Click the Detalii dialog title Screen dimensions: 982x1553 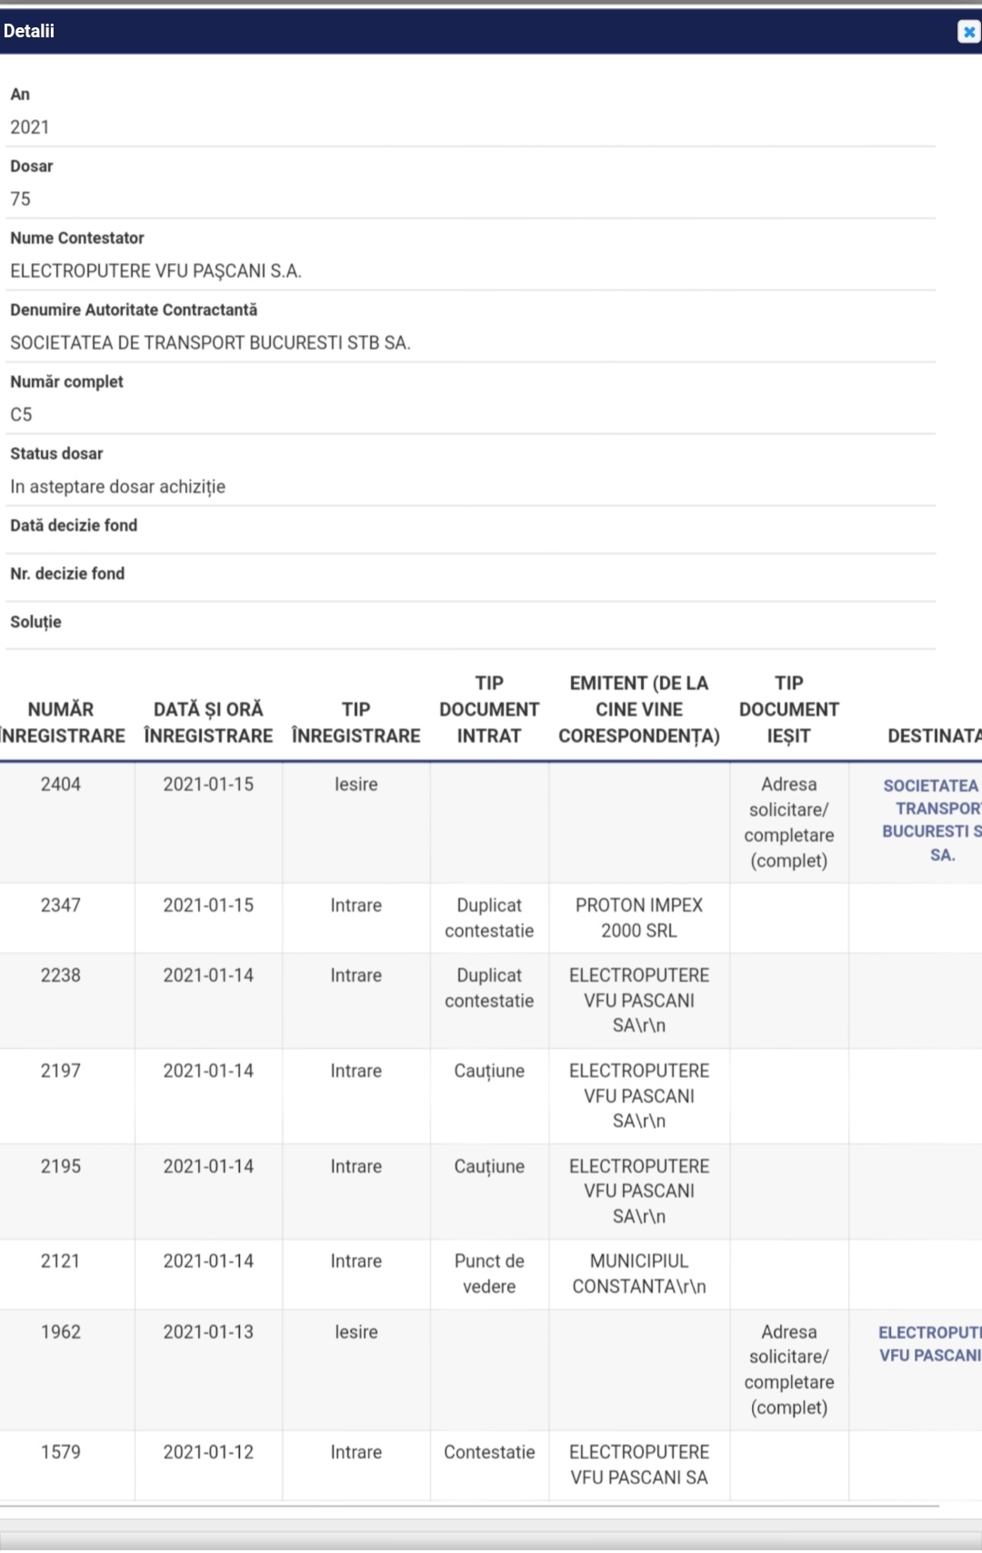click(x=29, y=31)
